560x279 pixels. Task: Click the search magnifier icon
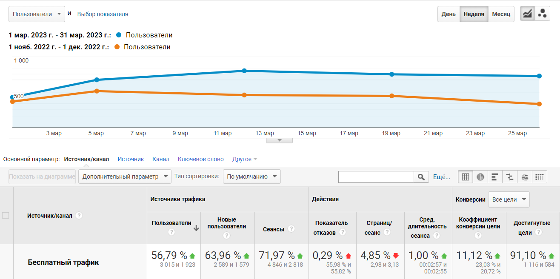421,177
